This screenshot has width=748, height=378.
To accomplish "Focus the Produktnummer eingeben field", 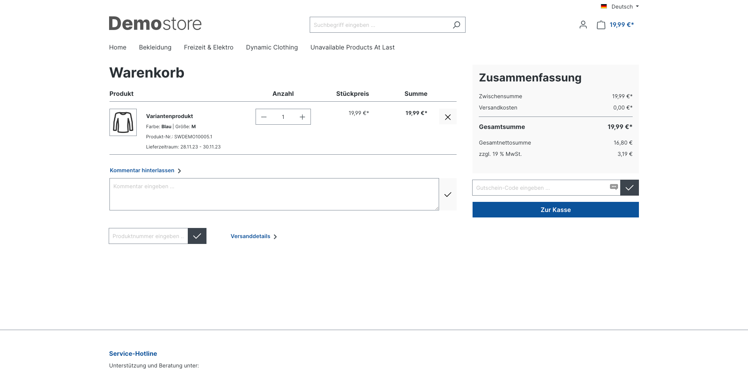I will coord(148,236).
